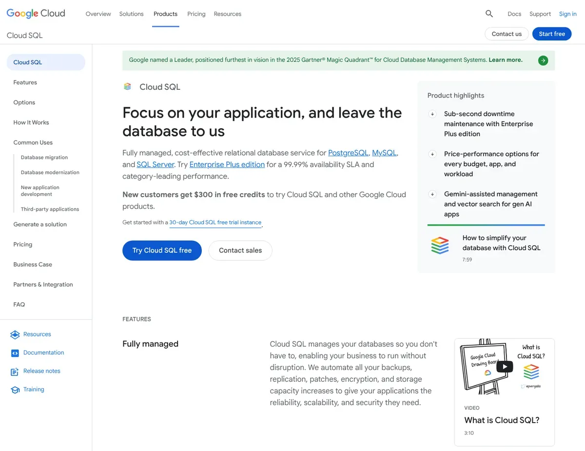Open the Docs link
This screenshot has width=585, height=451.
pos(514,14)
